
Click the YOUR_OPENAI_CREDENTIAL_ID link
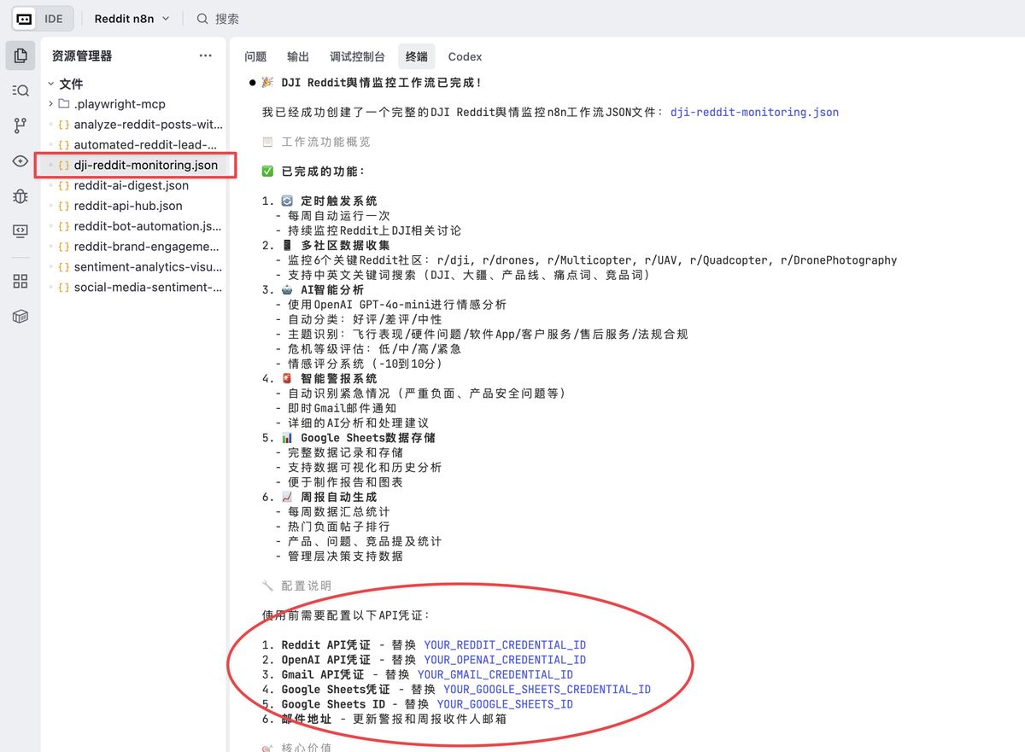tap(503, 659)
